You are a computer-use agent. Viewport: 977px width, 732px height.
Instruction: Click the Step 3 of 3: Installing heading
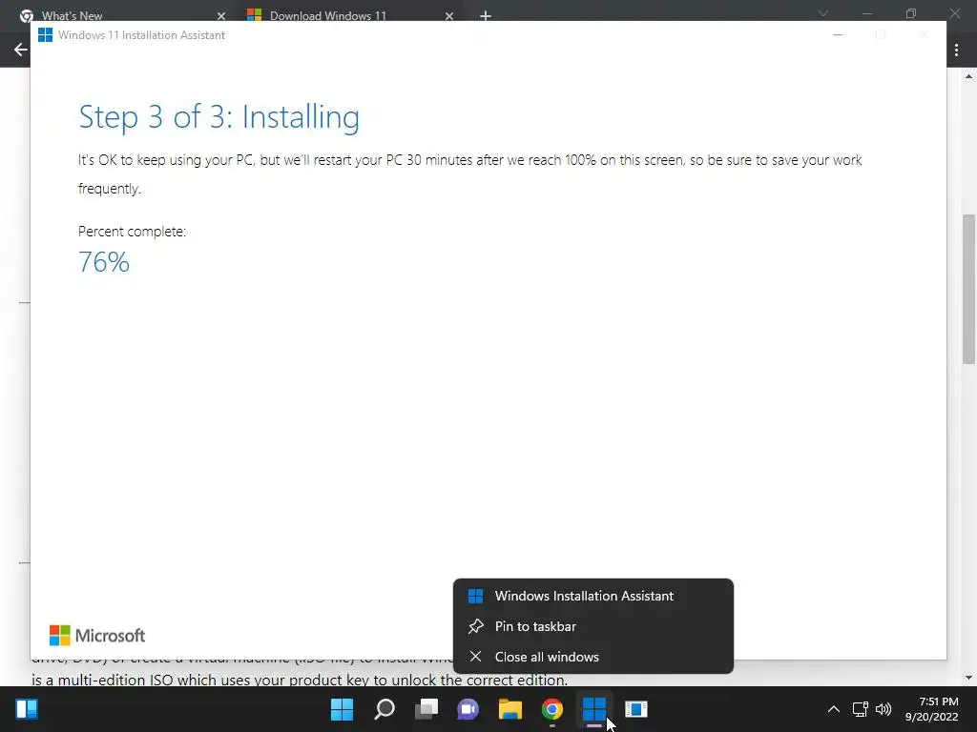coord(218,116)
